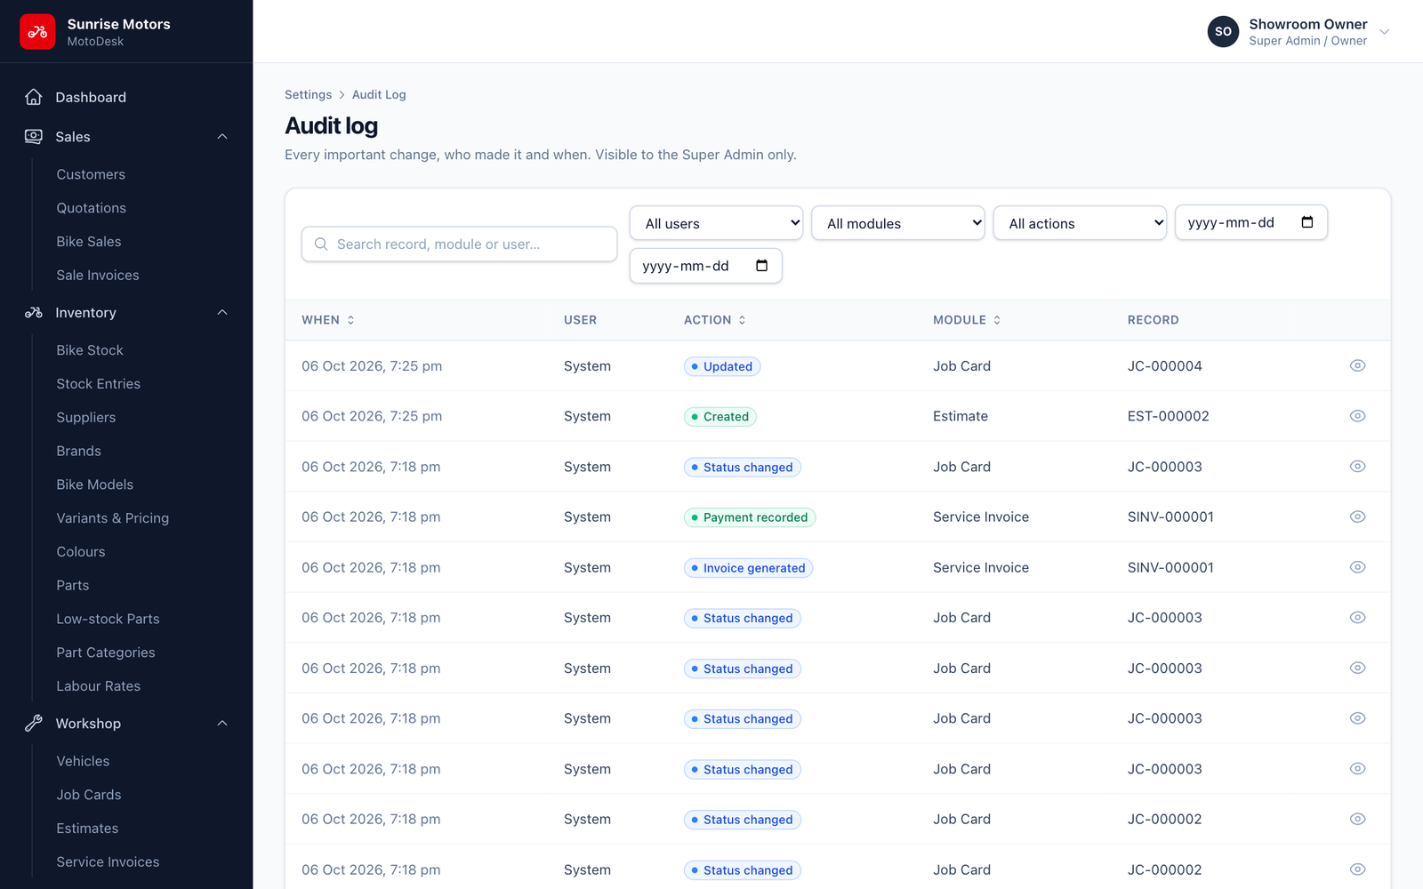The width and height of the screenshot is (1423, 889).
Task: Open Variants & Pricing page
Action: [113, 518]
